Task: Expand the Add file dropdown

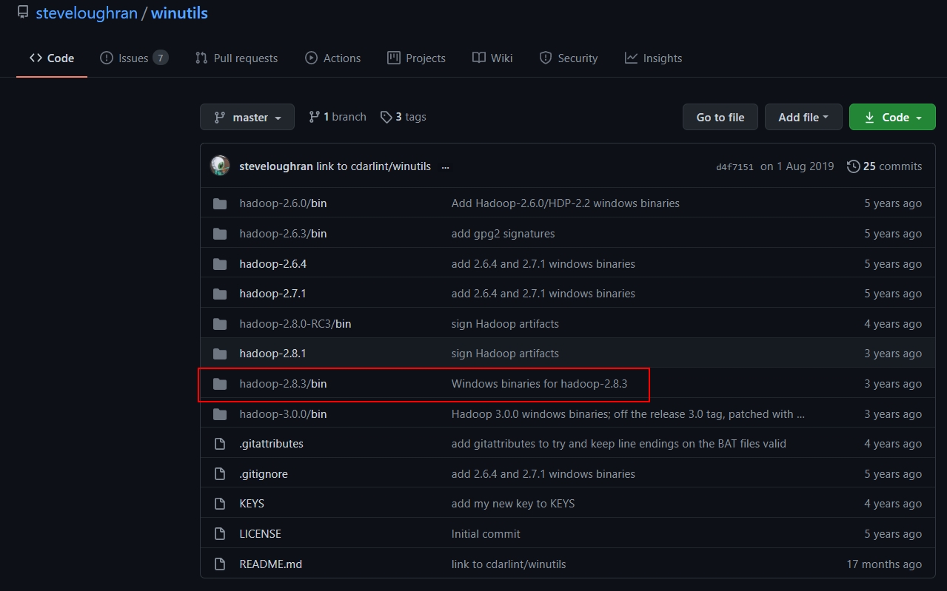Action: pos(803,116)
